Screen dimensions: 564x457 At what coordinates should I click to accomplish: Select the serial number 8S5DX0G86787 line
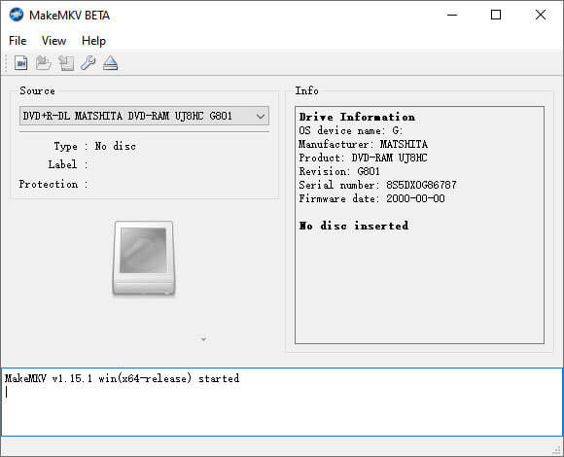[377, 185]
